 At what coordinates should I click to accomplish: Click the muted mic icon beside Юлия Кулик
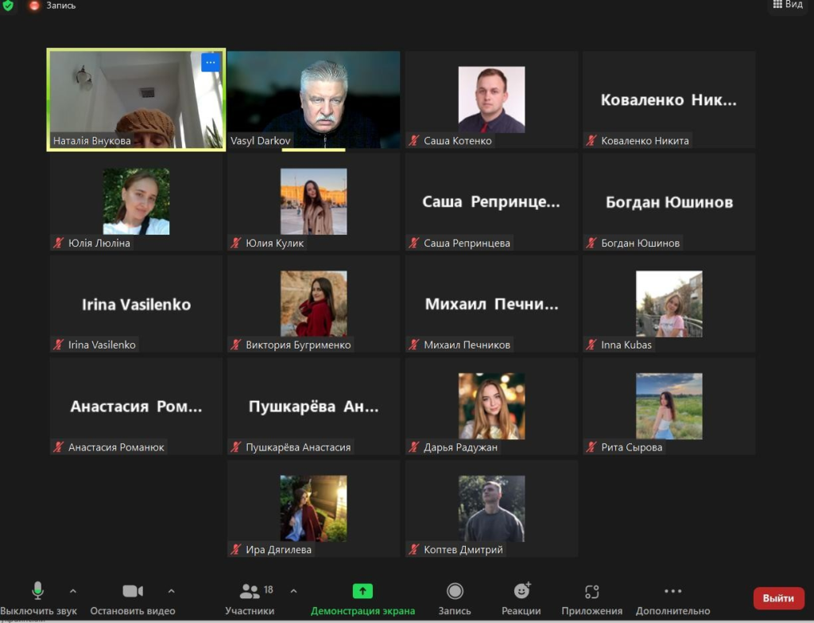(235, 243)
